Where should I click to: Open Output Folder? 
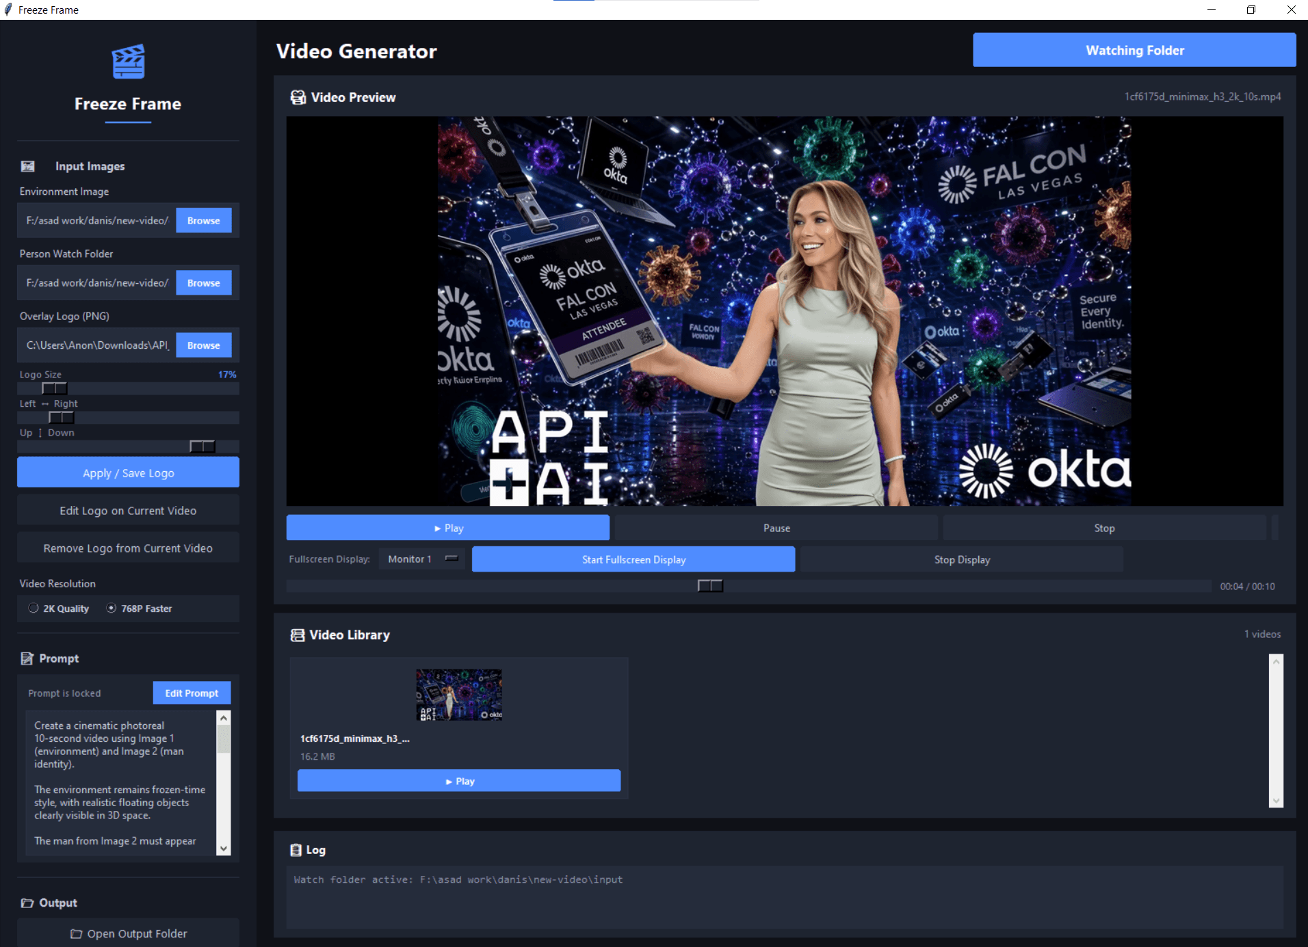tap(128, 934)
